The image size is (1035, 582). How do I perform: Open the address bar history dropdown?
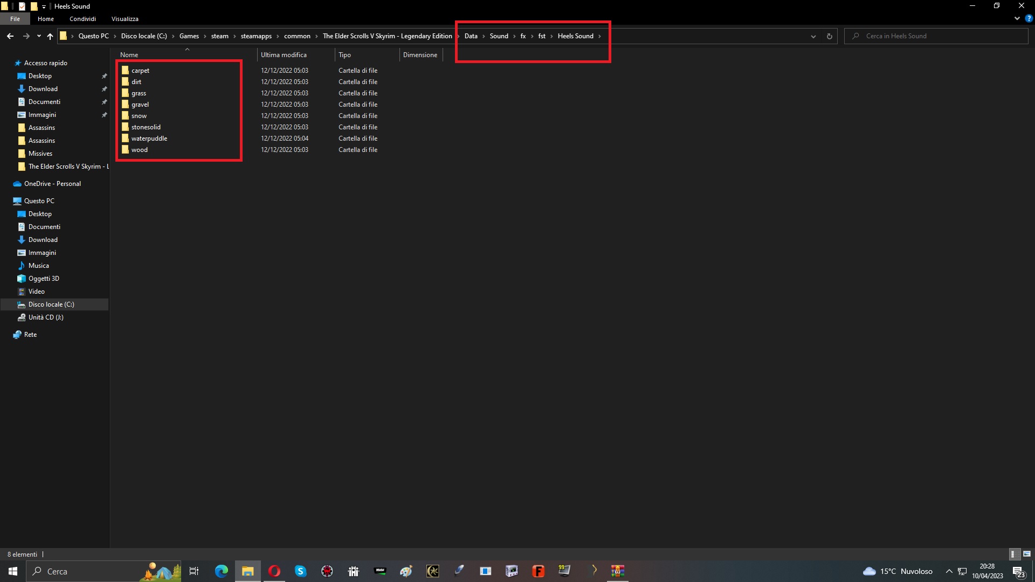click(x=813, y=36)
